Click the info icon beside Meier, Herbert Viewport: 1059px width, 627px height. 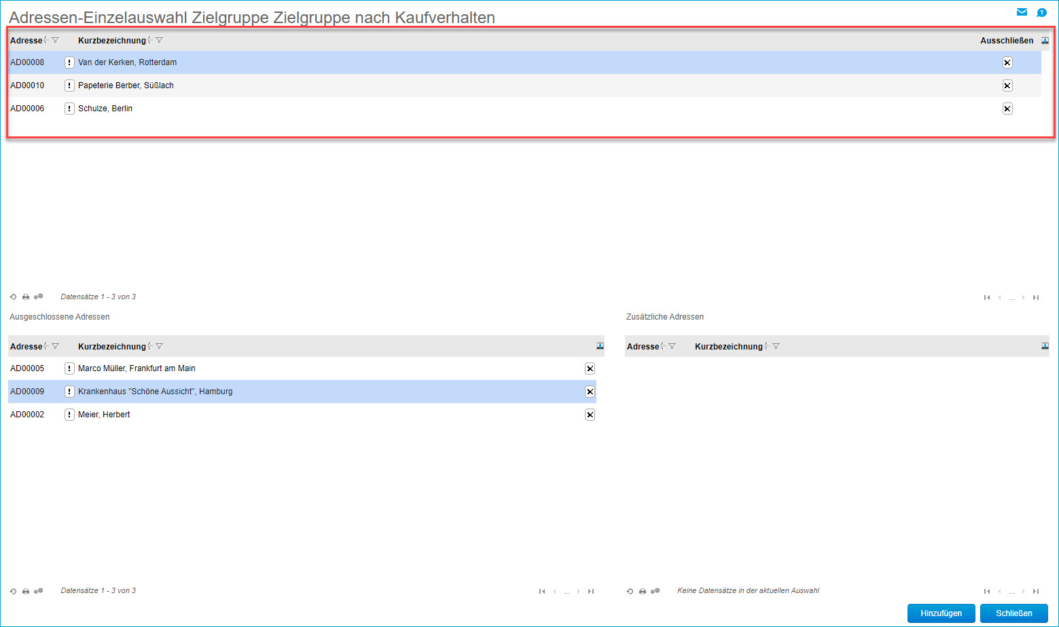(69, 415)
